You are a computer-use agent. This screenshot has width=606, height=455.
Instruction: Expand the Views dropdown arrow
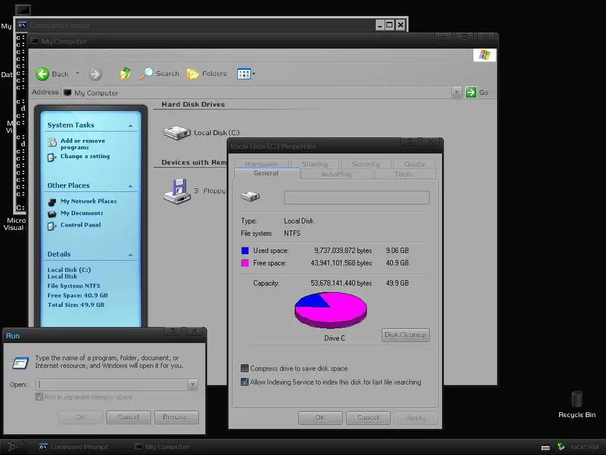253,73
